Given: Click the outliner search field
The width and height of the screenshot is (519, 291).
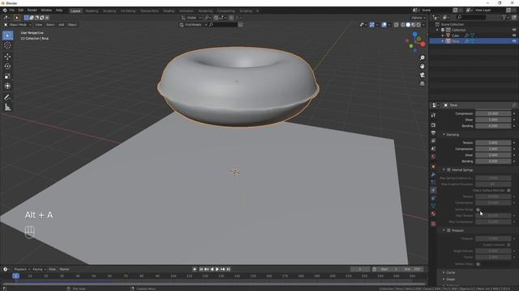Looking at the screenshot, I should 471,17.
